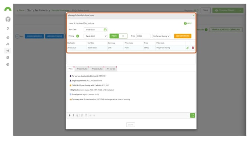Click the green info icon next to Pricing
This screenshot has height=142, width=249.
[78, 36]
